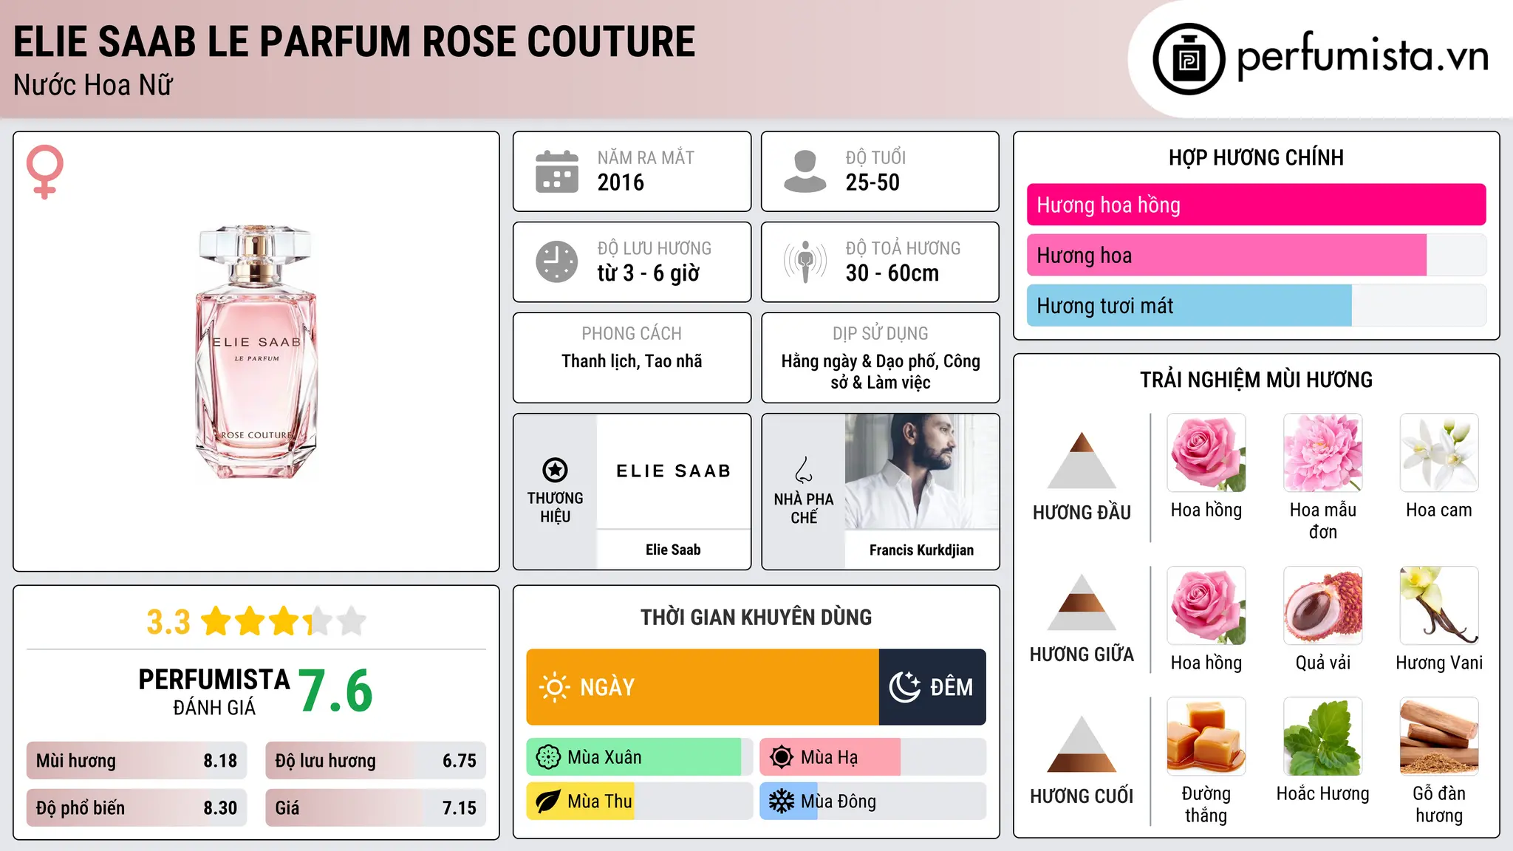Image resolution: width=1513 pixels, height=851 pixels.
Task: Click the Hương giữa pyramid icon
Action: pyautogui.click(x=1082, y=602)
